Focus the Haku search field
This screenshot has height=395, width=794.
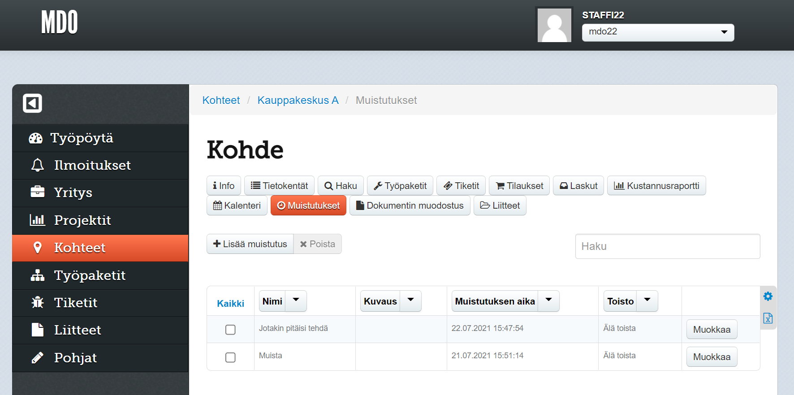click(x=668, y=246)
